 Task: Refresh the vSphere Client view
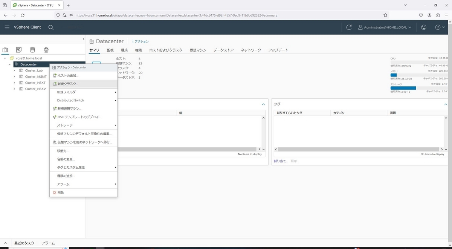click(x=349, y=27)
